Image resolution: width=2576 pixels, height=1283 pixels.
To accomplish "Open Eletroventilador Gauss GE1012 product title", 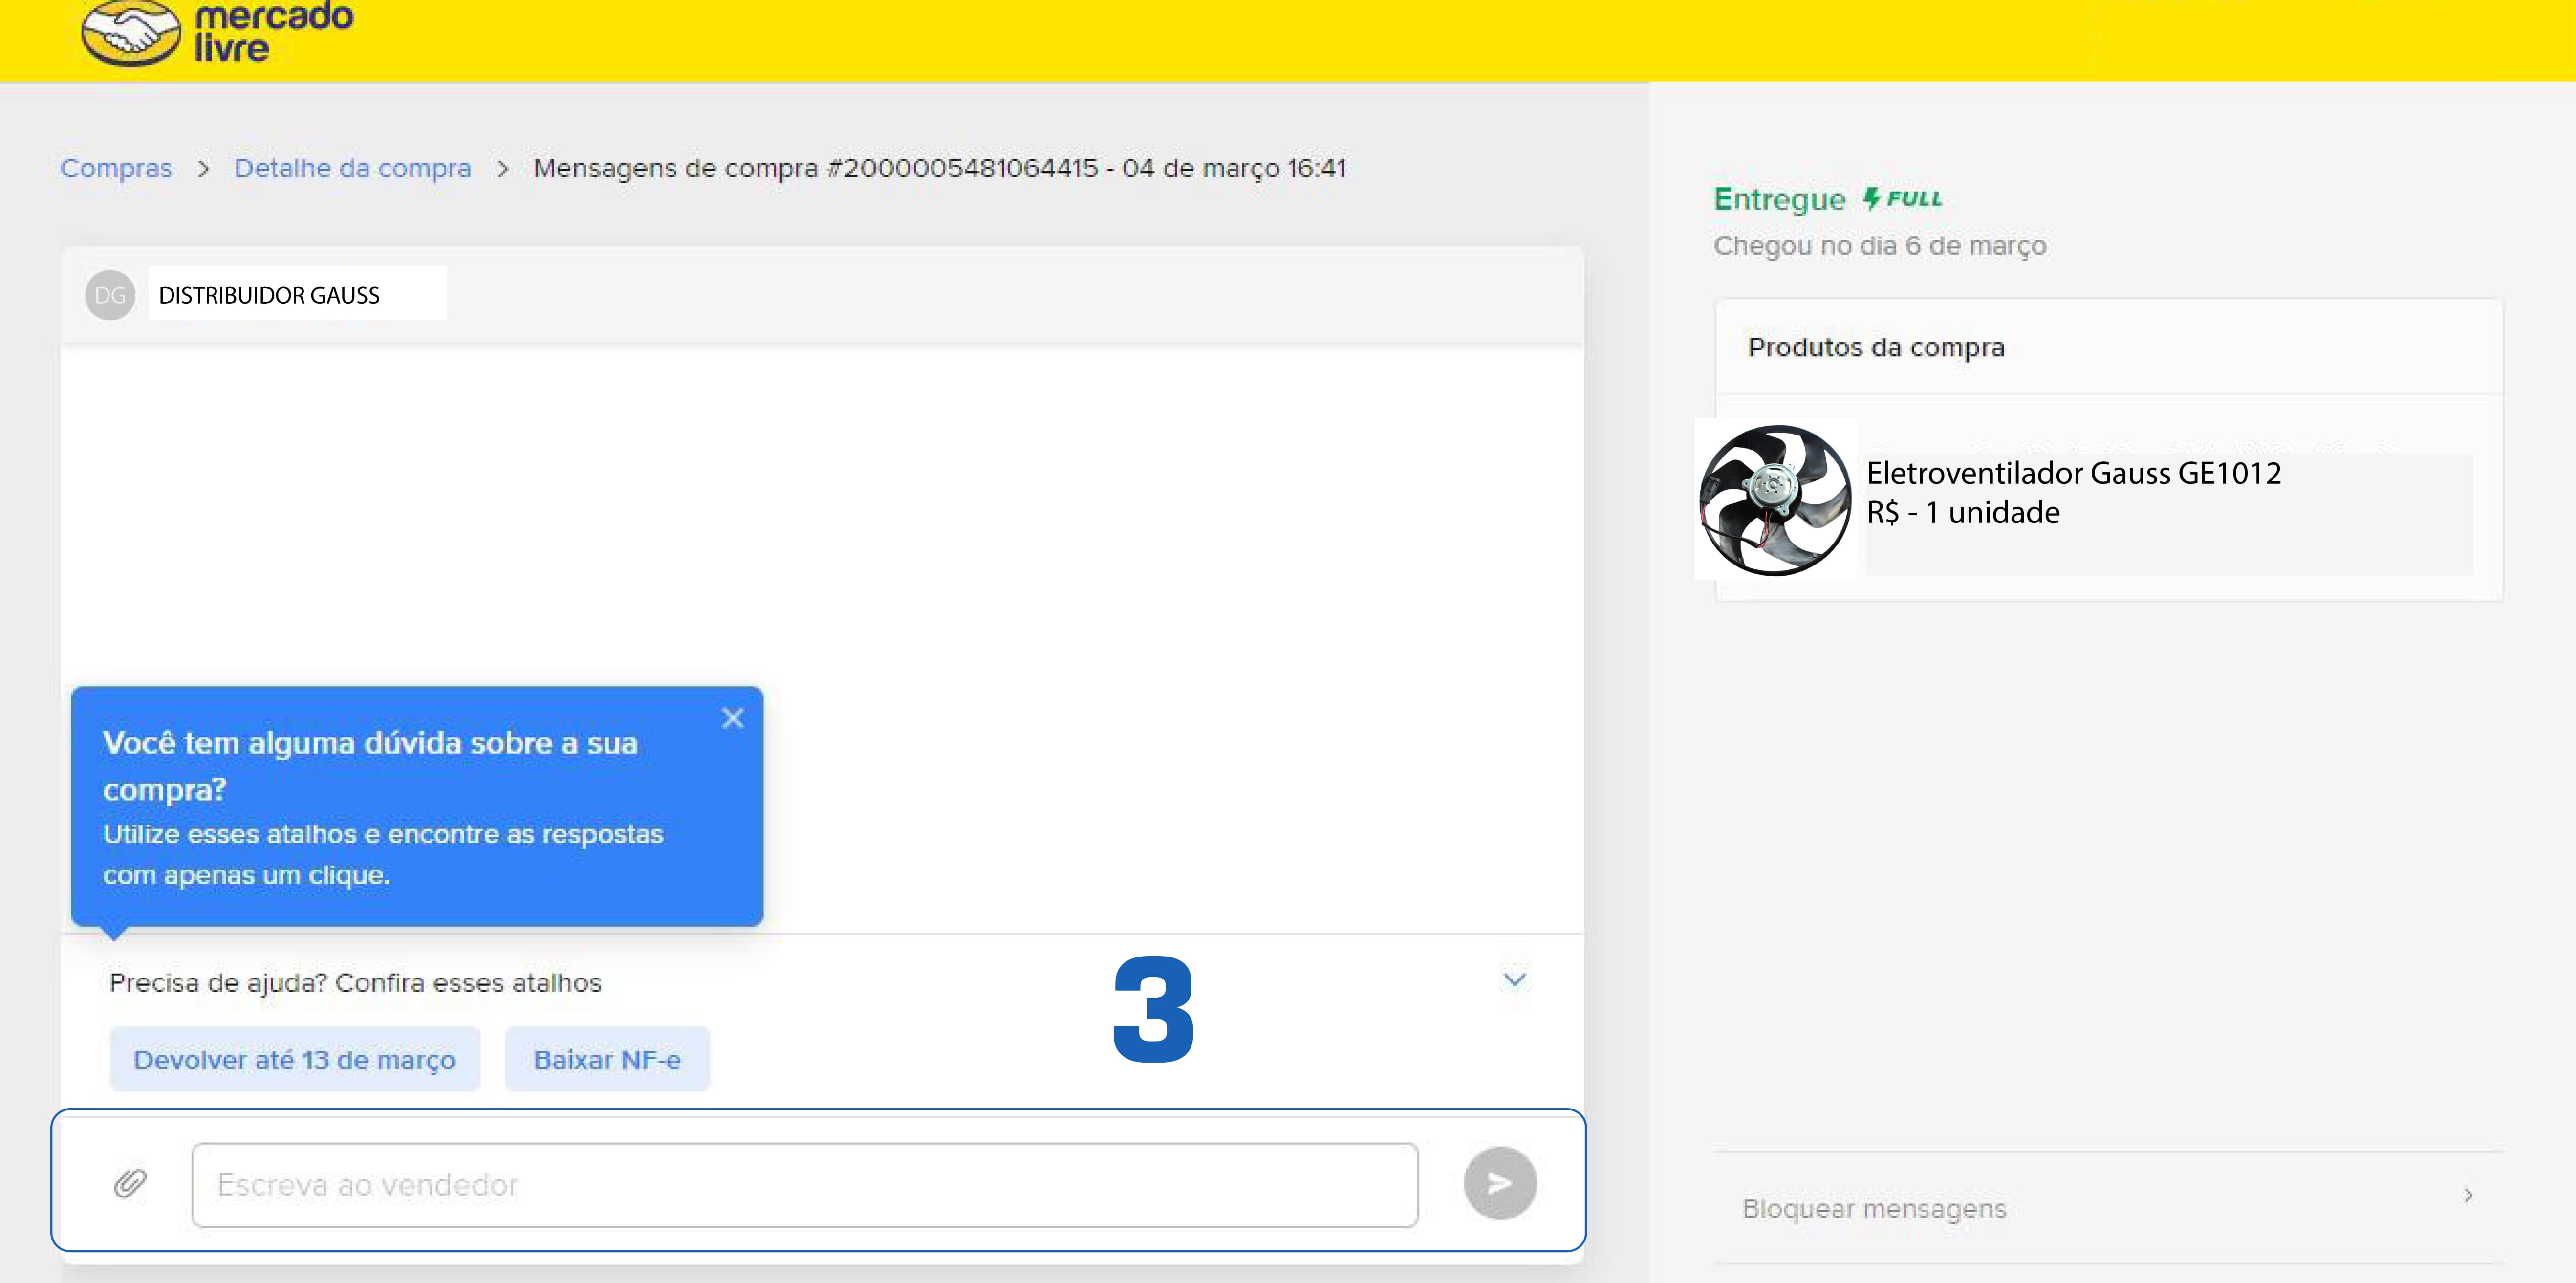I will click(2073, 473).
